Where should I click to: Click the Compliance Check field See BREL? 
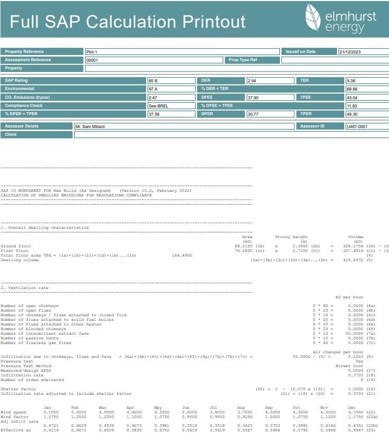[x=171, y=106]
